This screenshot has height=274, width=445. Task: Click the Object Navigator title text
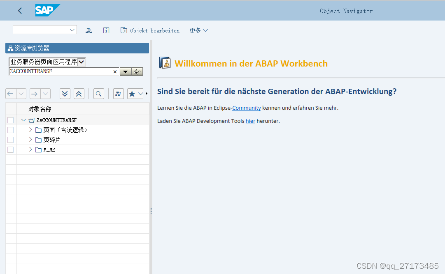346,11
